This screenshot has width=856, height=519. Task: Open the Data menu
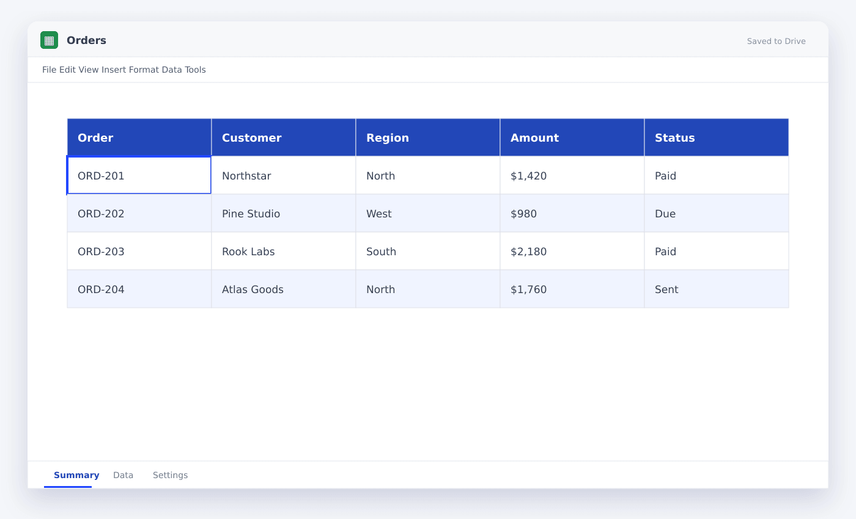172,70
